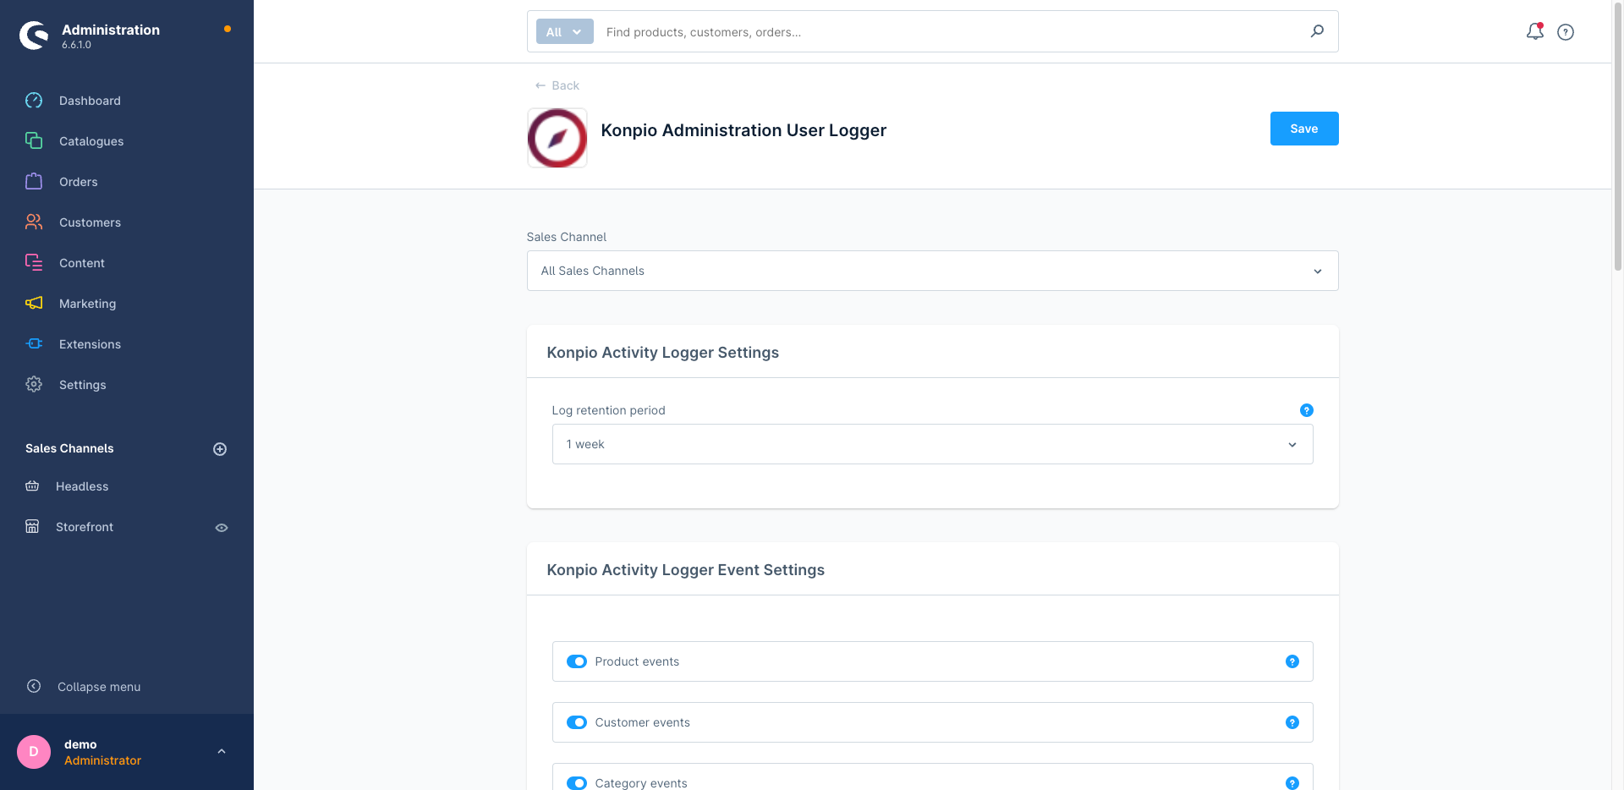Click the Catalogues icon in sidebar
The width and height of the screenshot is (1624, 790).
[34, 140]
